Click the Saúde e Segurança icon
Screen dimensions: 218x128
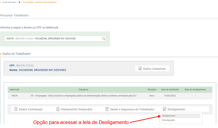click(107, 109)
